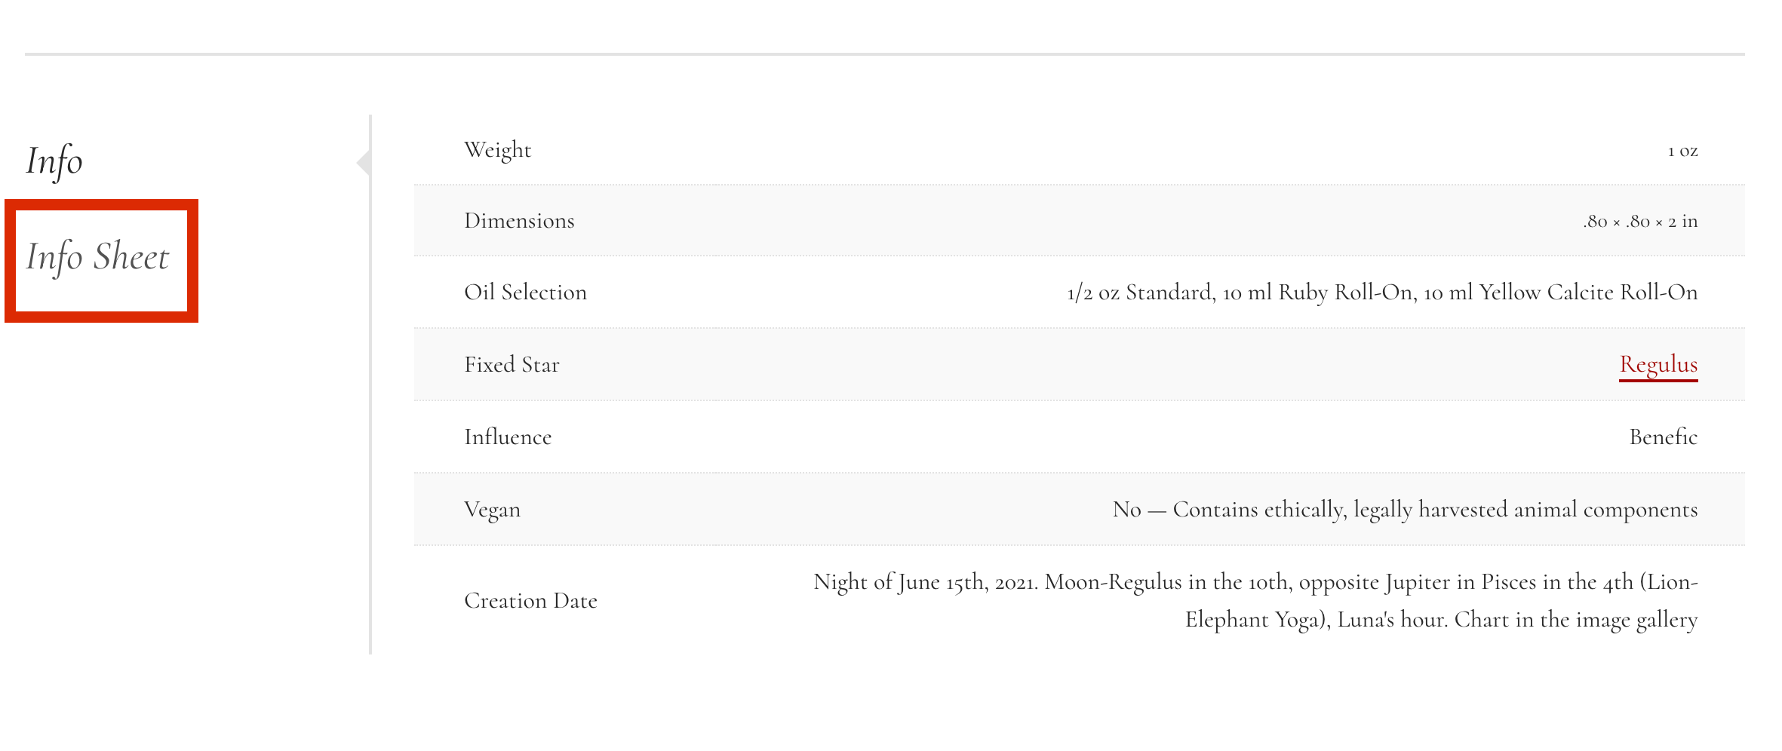Viewport: 1782px width, 751px height.
Task: Click the Dimensions row label
Action: 519,221
